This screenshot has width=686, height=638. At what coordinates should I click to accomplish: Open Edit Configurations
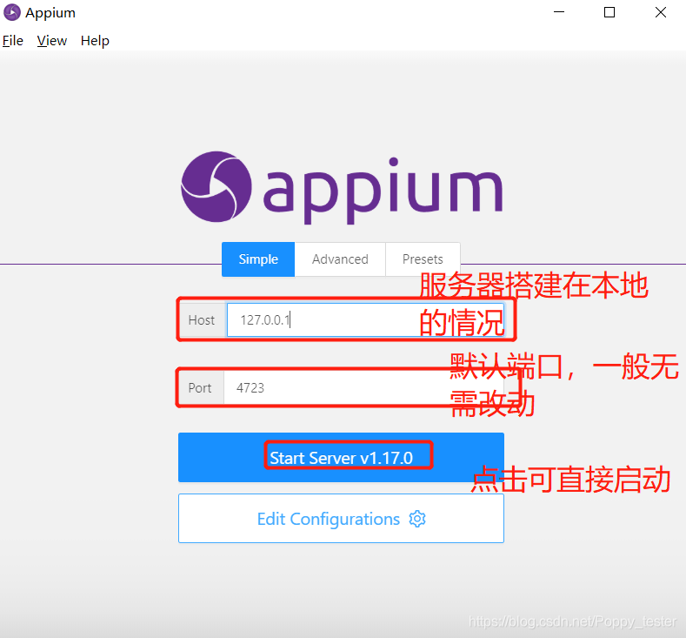click(341, 519)
